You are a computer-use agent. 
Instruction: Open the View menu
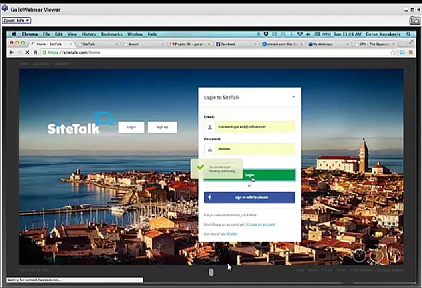(72, 34)
